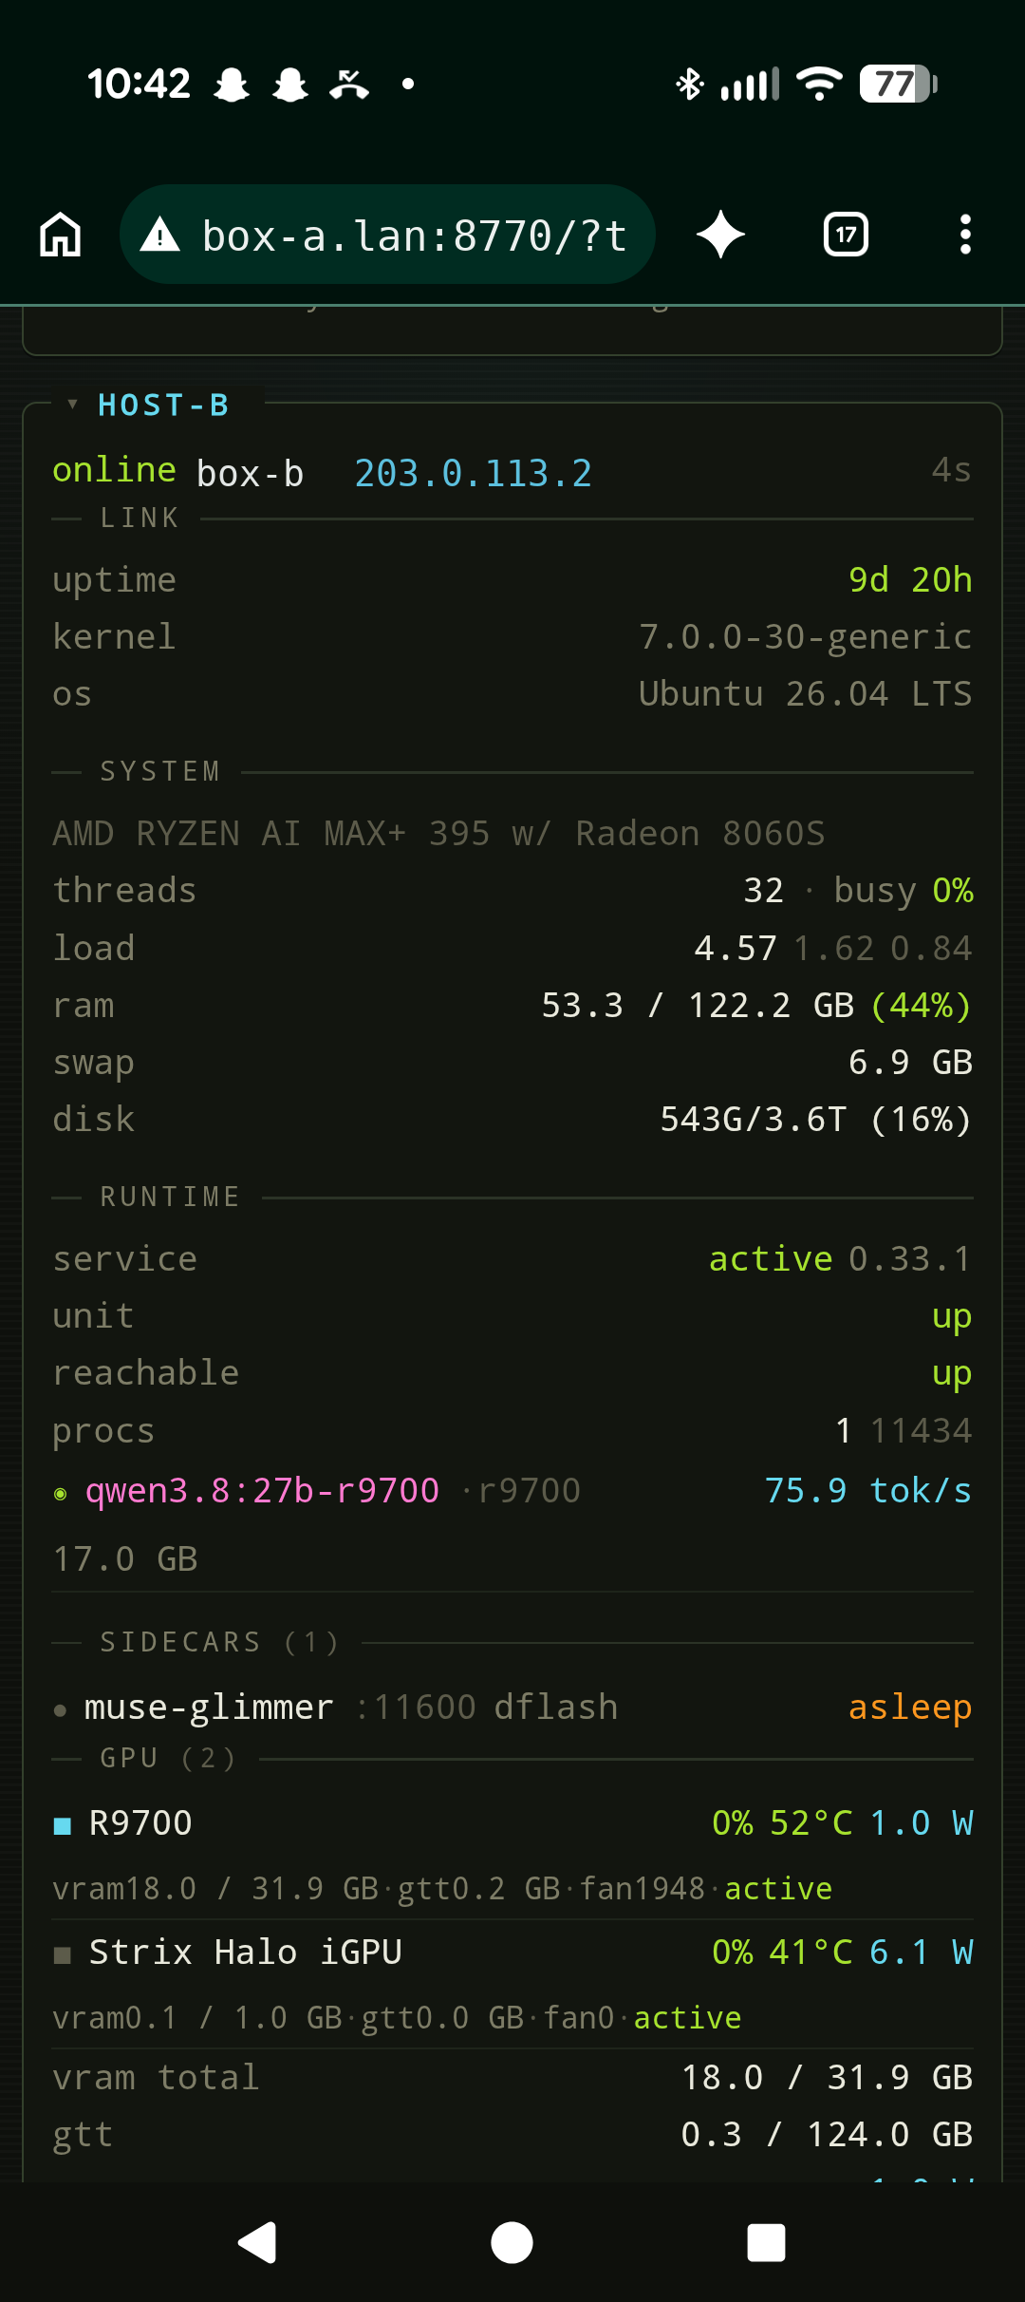The width and height of the screenshot is (1025, 2302).
Task: Tap the swap value 6.9 GB
Action: pos(910,1062)
